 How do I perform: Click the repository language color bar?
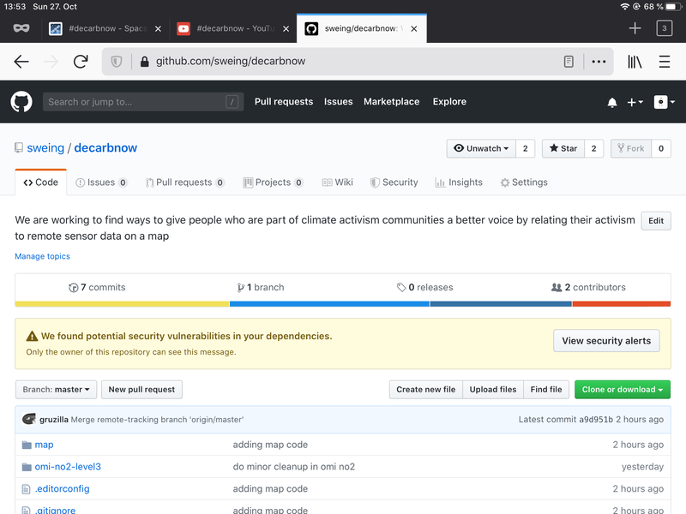pyautogui.click(x=343, y=303)
